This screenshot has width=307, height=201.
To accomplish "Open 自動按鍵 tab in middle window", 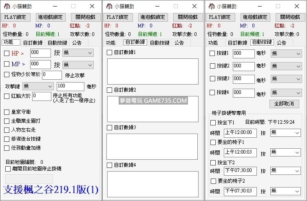I will click(160, 42).
